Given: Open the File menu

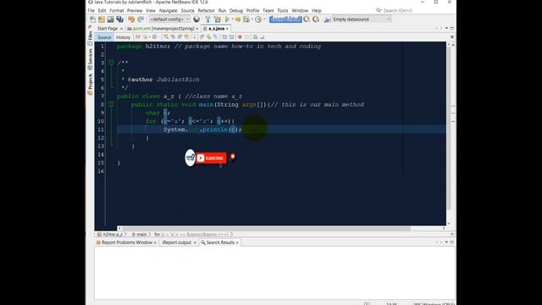Looking at the screenshot, I should [x=91, y=11].
